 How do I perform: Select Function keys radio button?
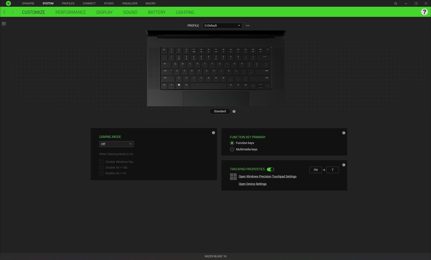(232, 143)
